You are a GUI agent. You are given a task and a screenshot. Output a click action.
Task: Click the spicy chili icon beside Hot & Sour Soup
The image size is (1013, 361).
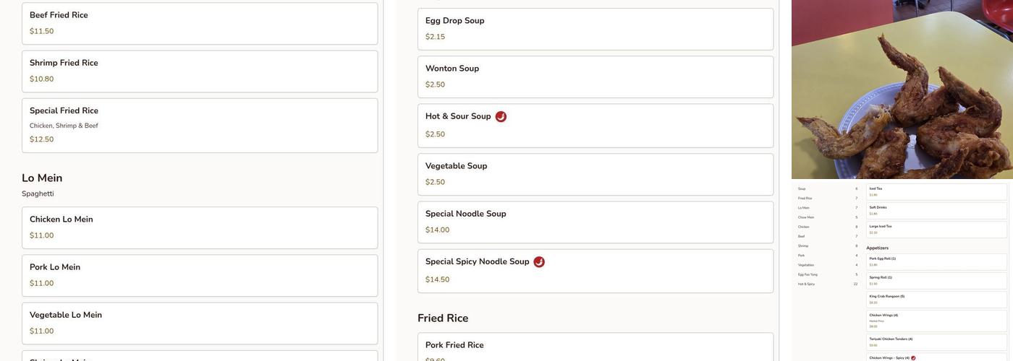(501, 117)
